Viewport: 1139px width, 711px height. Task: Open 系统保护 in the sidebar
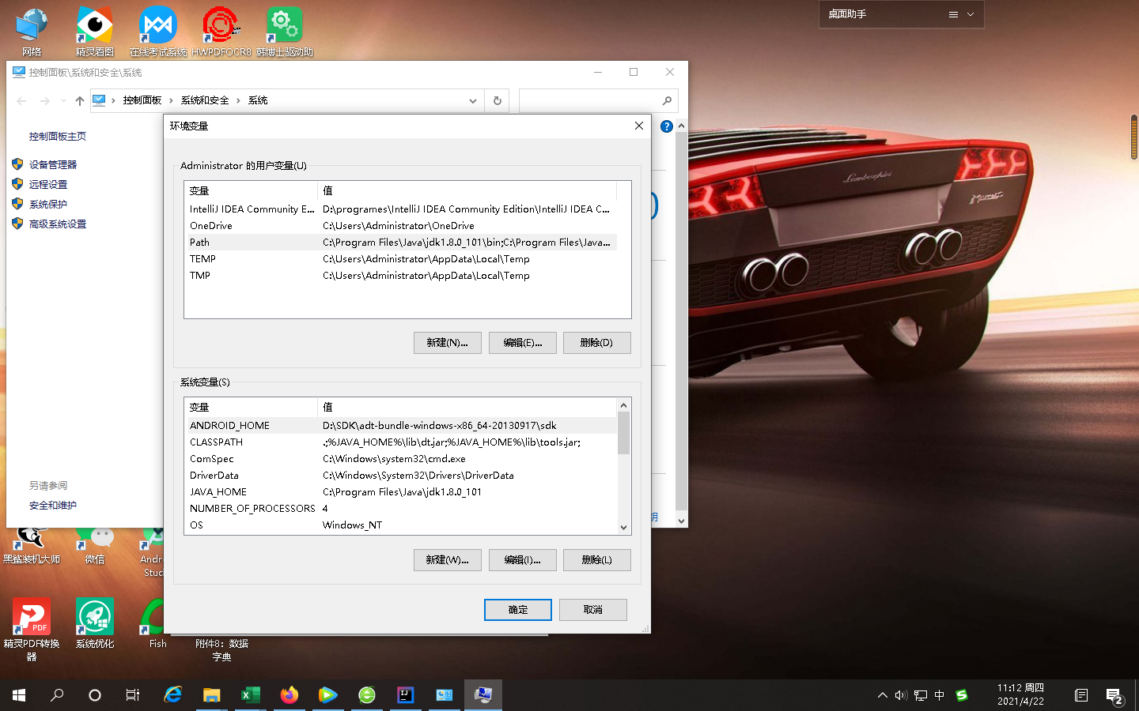point(48,204)
